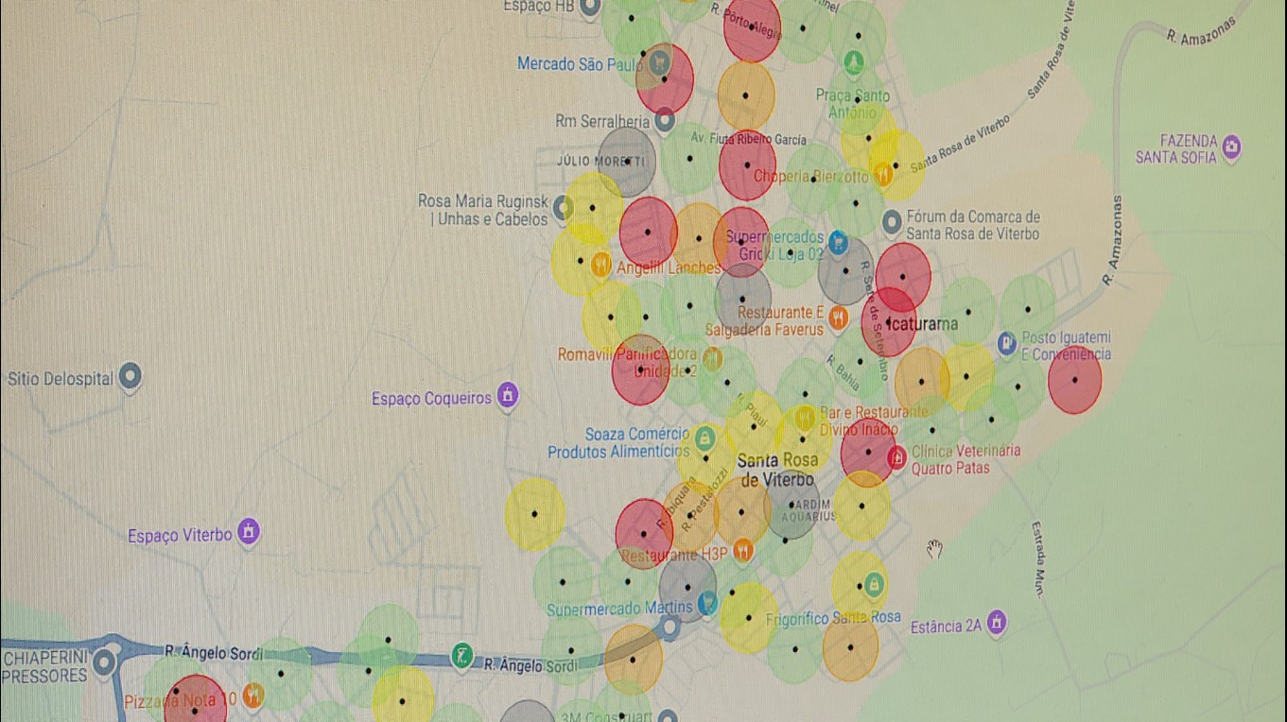Click the Jardim Aquarius neighborhood label
1287x722 pixels.
click(811, 510)
